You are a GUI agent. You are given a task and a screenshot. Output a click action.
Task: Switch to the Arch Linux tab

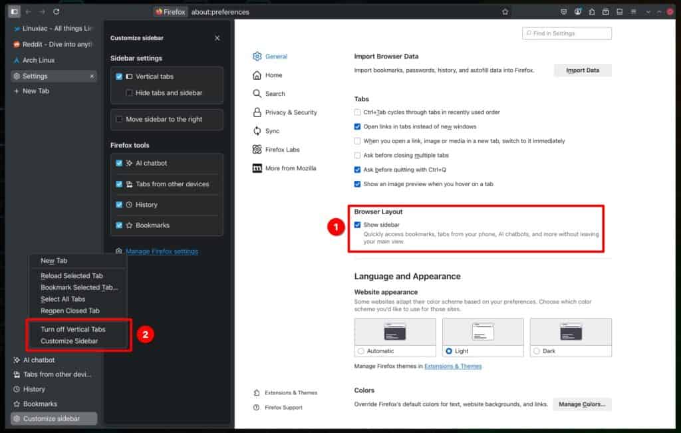click(39, 60)
